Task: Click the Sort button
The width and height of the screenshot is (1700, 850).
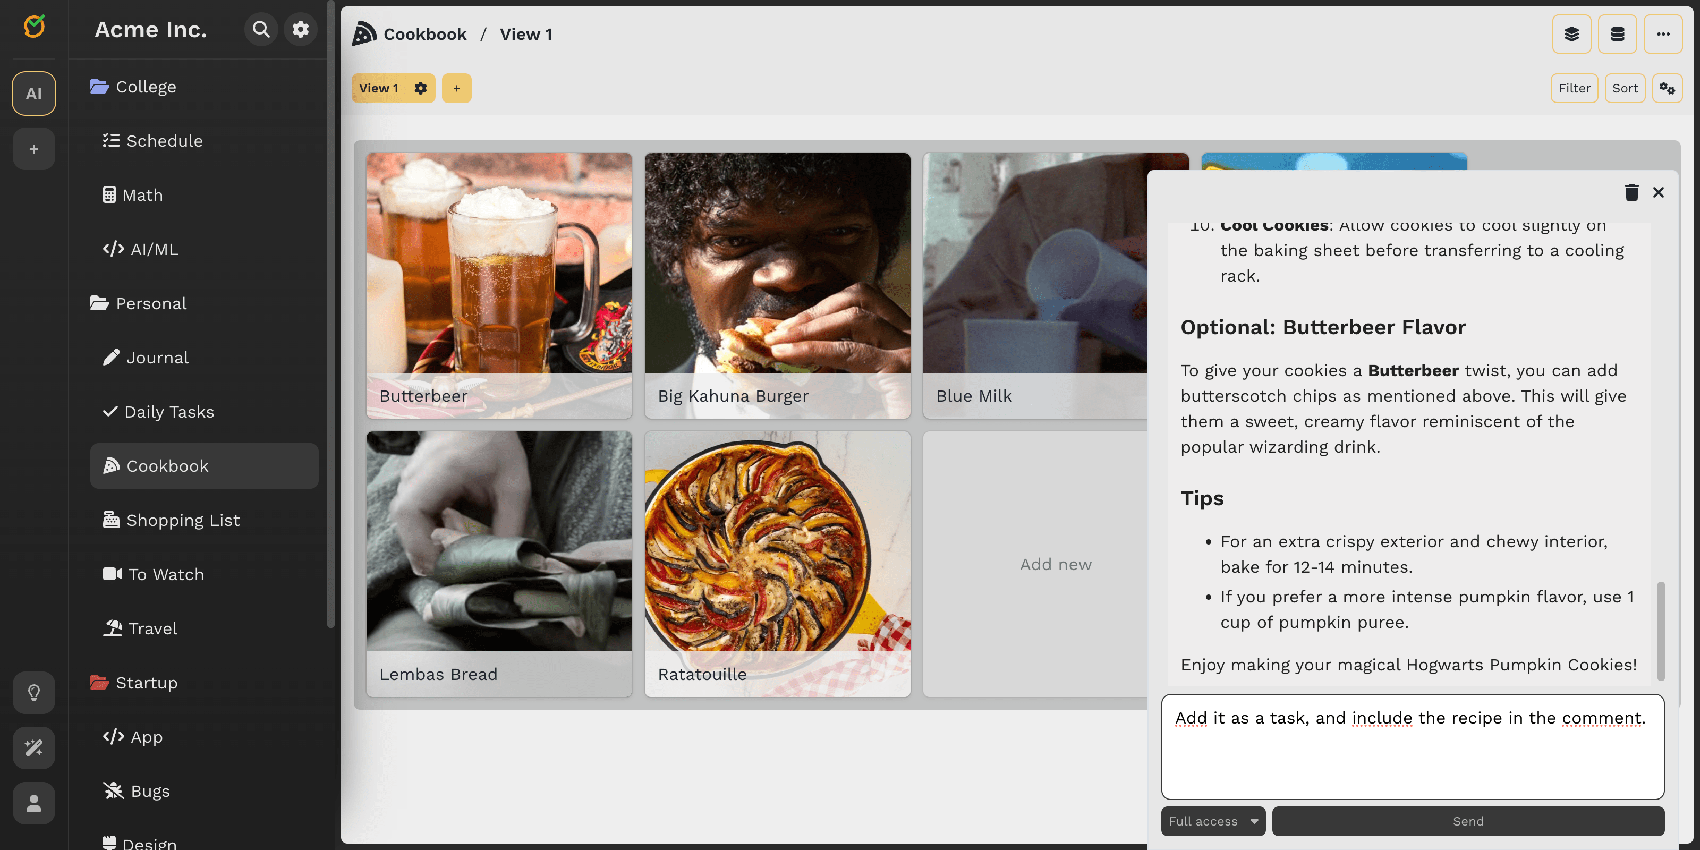Action: (1625, 88)
